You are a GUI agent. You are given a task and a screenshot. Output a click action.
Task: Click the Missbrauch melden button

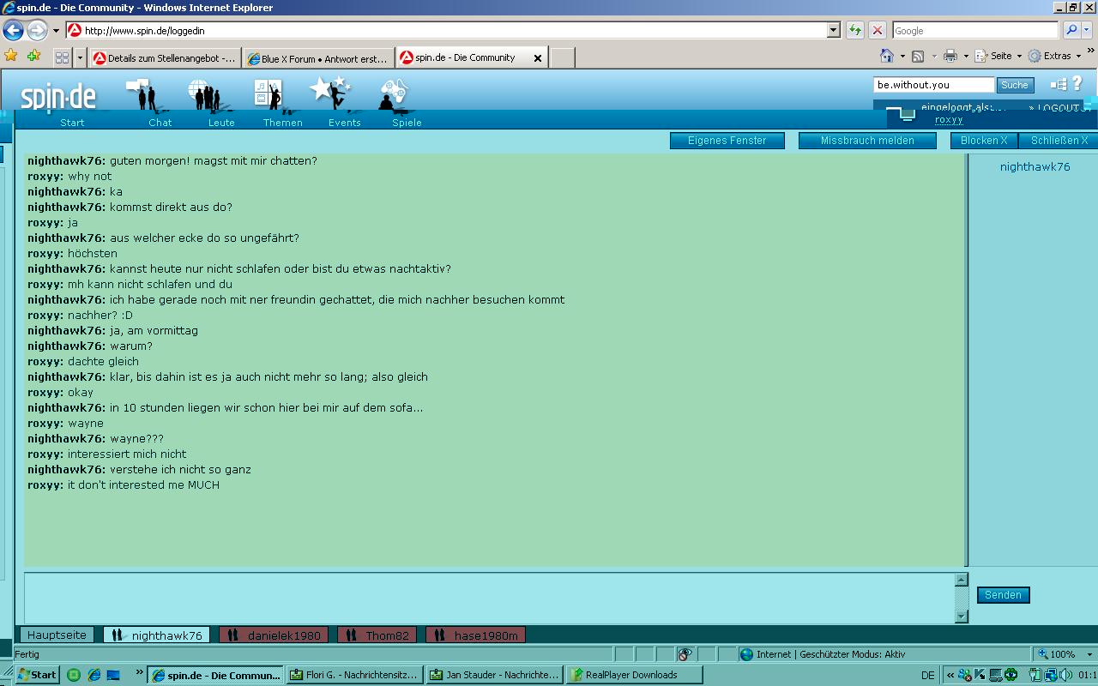(866, 141)
